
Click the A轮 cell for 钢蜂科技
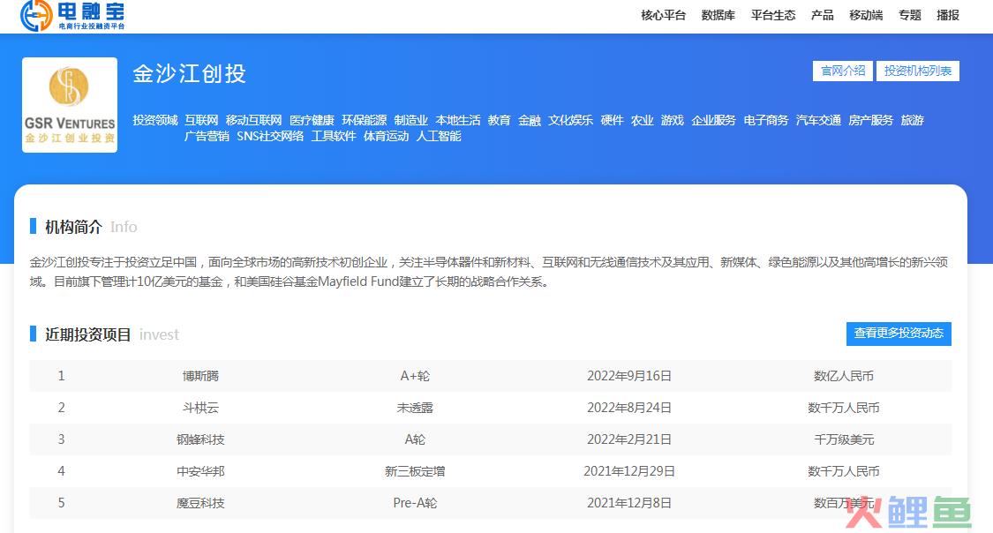click(x=415, y=439)
